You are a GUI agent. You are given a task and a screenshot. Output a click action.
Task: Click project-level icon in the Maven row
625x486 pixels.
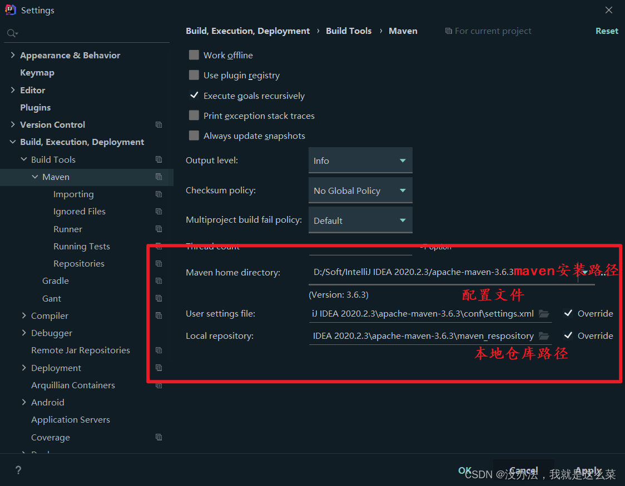[x=158, y=177]
